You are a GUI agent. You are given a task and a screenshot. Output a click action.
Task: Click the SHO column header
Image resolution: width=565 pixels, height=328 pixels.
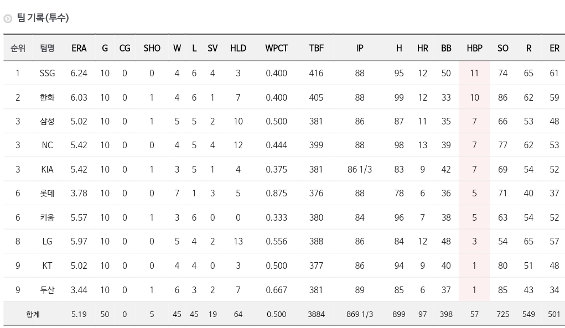[152, 48]
